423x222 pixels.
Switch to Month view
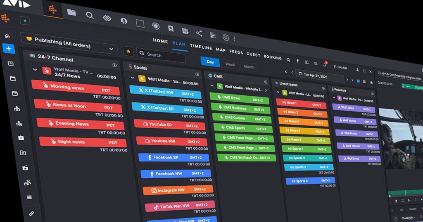(x=249, y=67)
